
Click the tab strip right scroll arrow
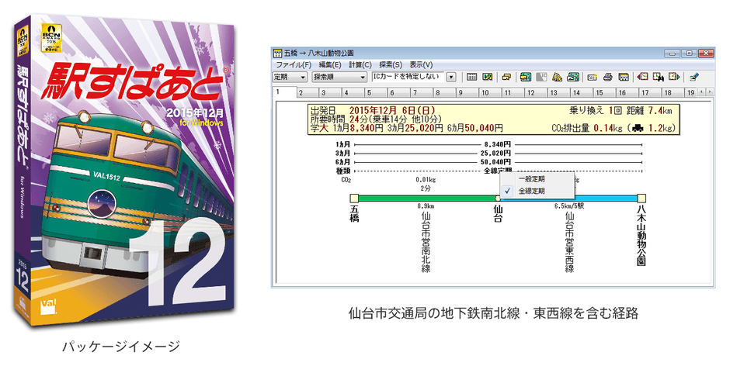[x=710, y=92]
